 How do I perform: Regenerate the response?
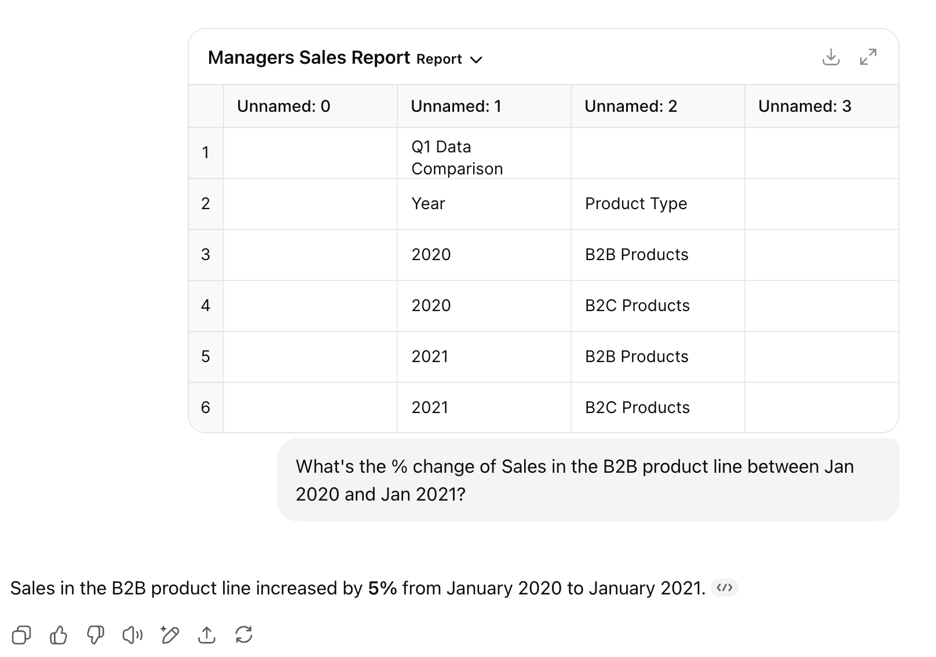244,635
